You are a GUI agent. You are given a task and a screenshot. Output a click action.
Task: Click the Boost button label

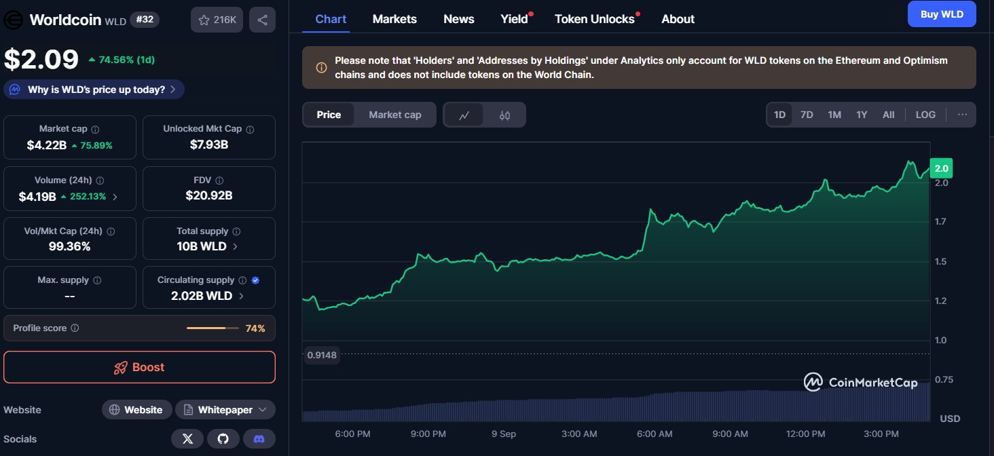pos(148,367)
